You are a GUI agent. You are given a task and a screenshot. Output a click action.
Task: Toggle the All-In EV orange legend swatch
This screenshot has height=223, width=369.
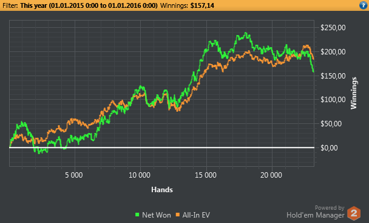[x=178, y=215]
